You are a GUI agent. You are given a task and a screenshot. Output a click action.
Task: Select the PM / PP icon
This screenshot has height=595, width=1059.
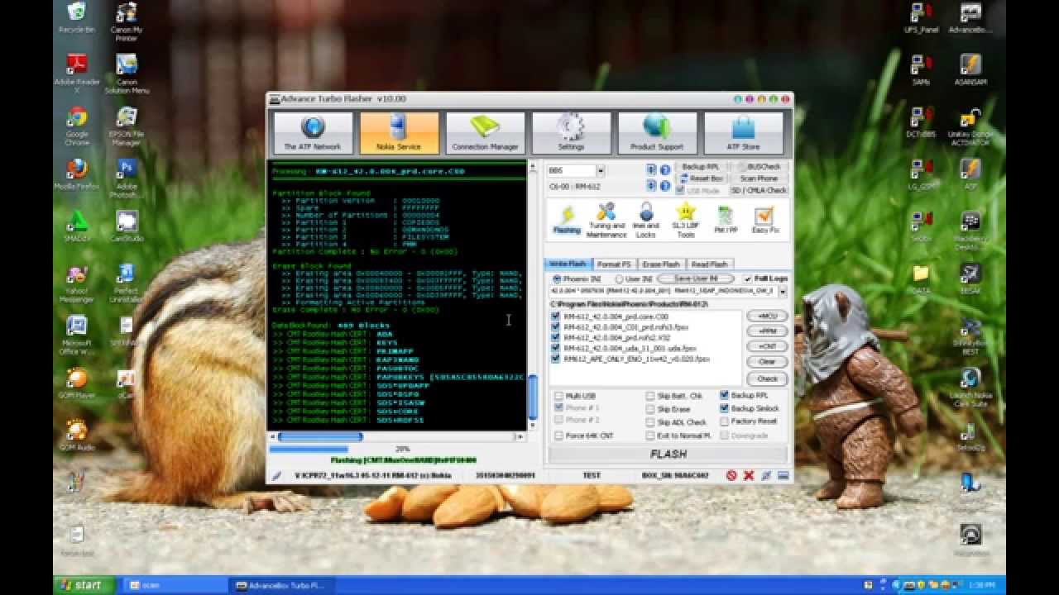725,220
